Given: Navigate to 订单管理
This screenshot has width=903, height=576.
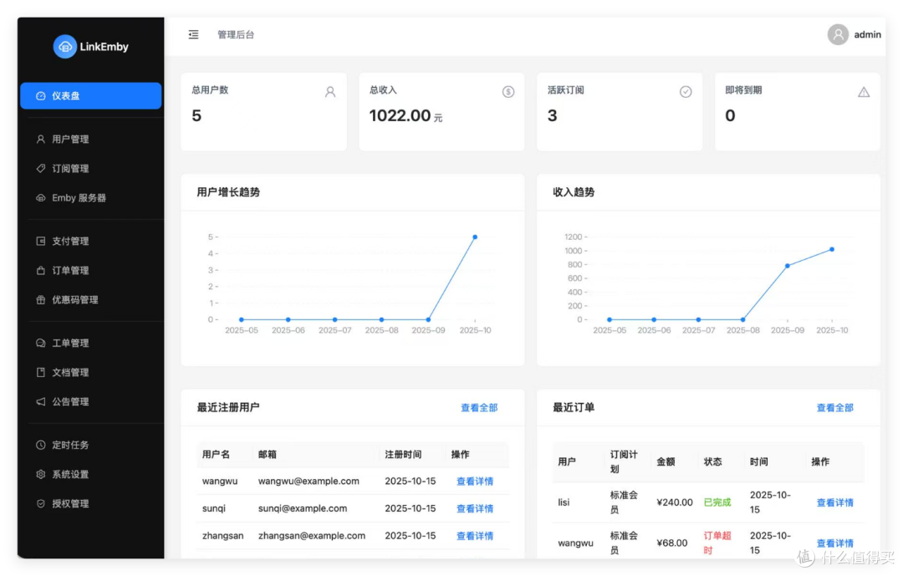Looking at the screenshot, I should 91,270.
